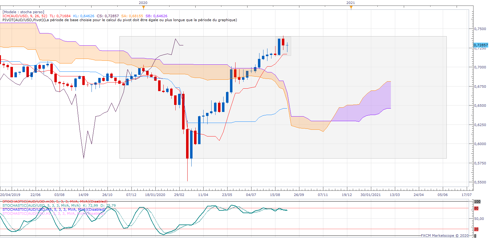Select the Modele : stocha perso template label
491x238 pixels.
point(23,12)
